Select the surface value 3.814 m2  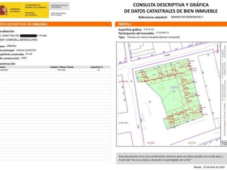click(x=149, y=29)
